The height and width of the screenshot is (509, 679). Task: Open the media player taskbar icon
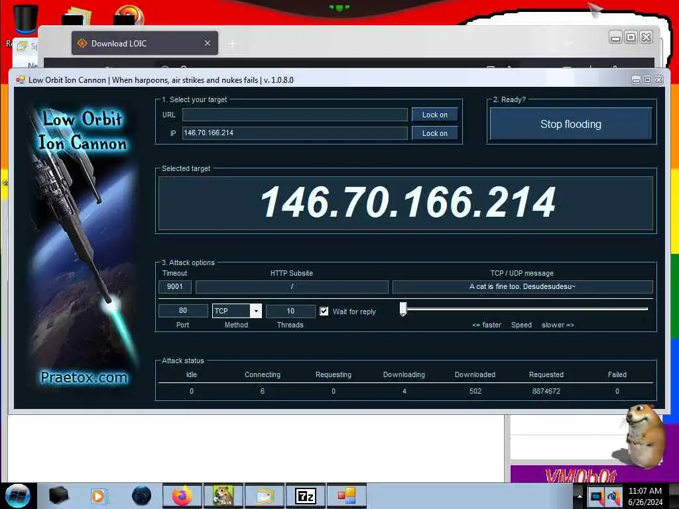pos(99,496)
